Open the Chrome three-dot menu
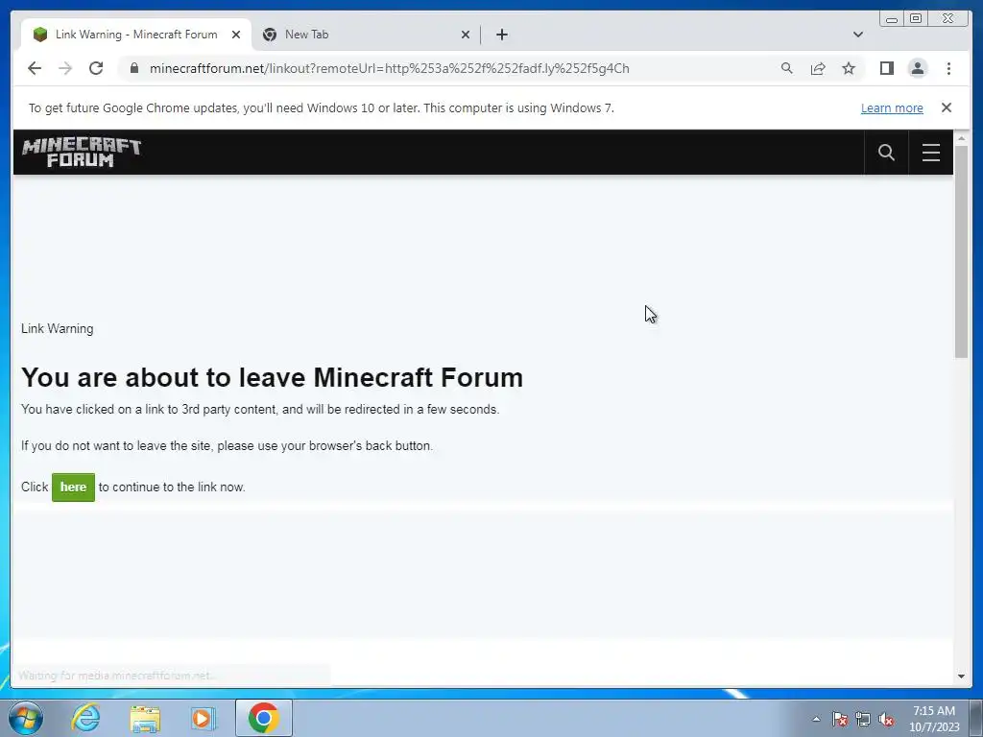This screenshot has height=737, width=983. click(948, 68)
